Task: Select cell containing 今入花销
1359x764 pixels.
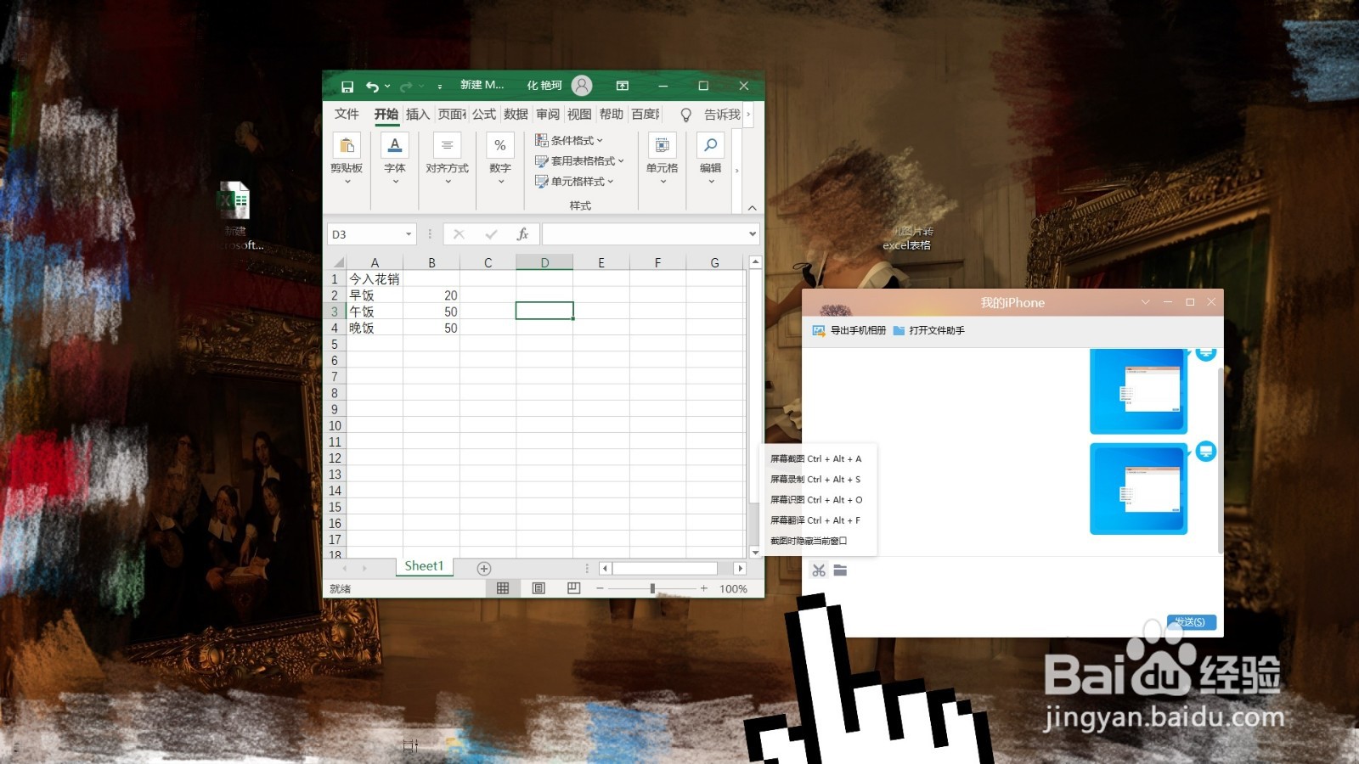Action: [x=375, y=278]
